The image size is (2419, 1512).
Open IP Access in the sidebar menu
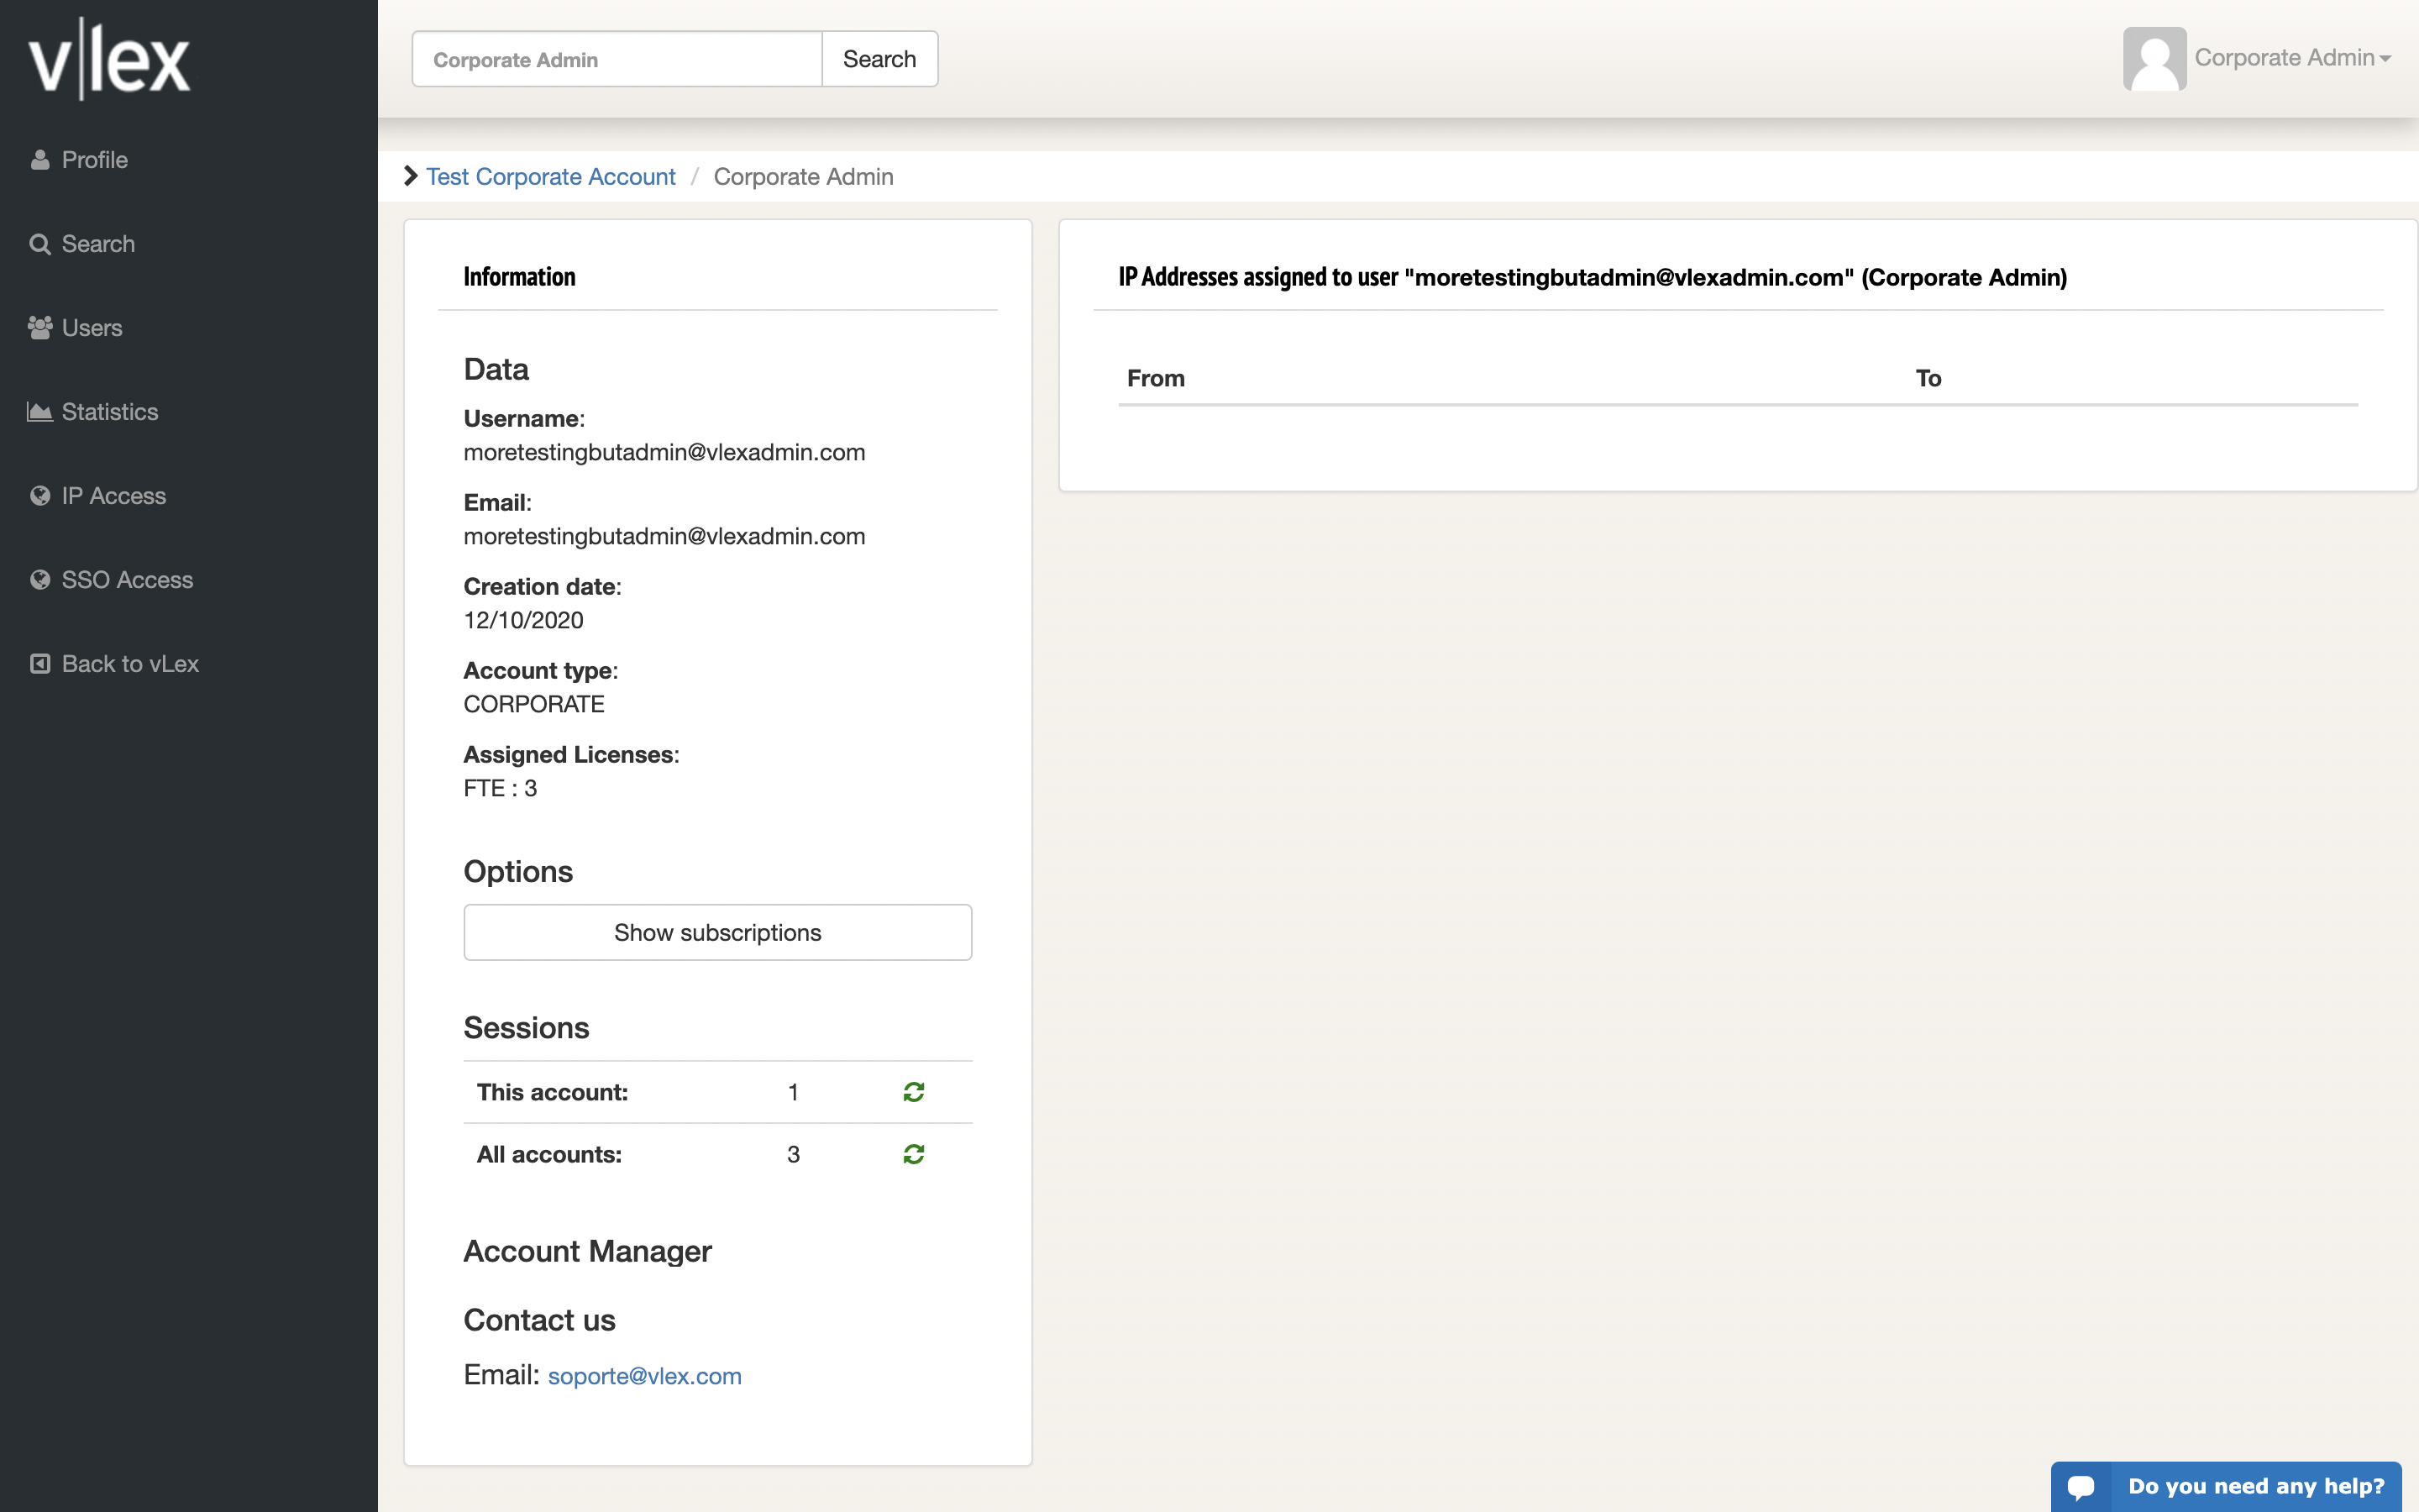(x=114, y=496)
